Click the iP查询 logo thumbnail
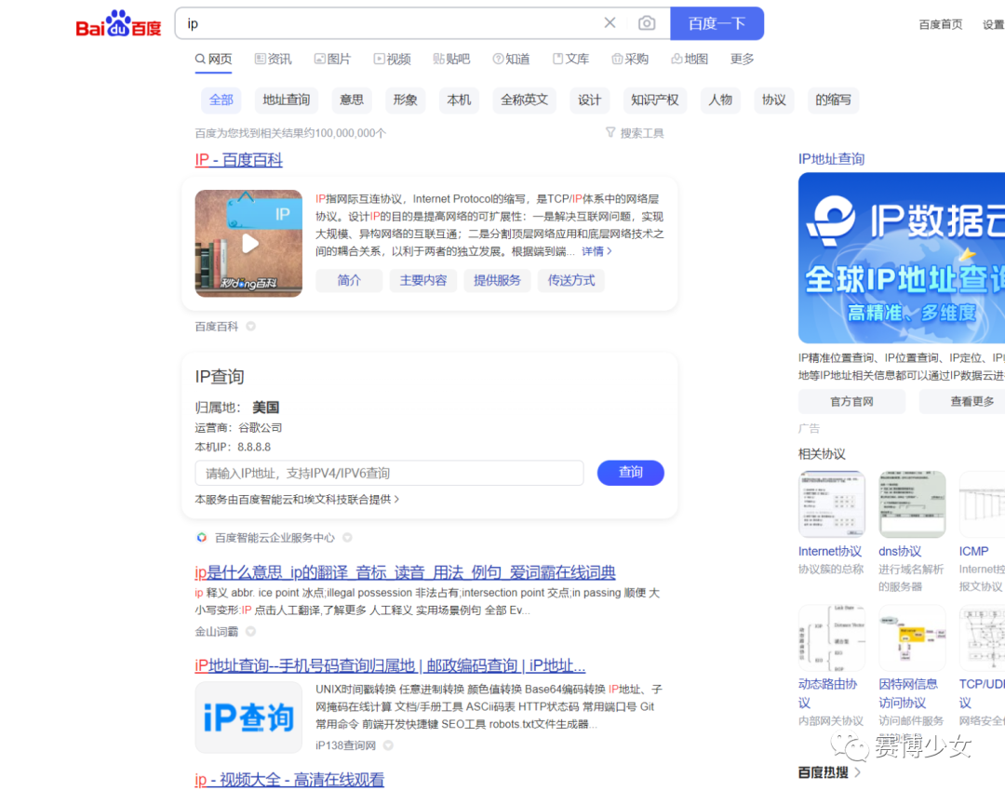The image size is (1005, 791). click(x=248, y=717)
